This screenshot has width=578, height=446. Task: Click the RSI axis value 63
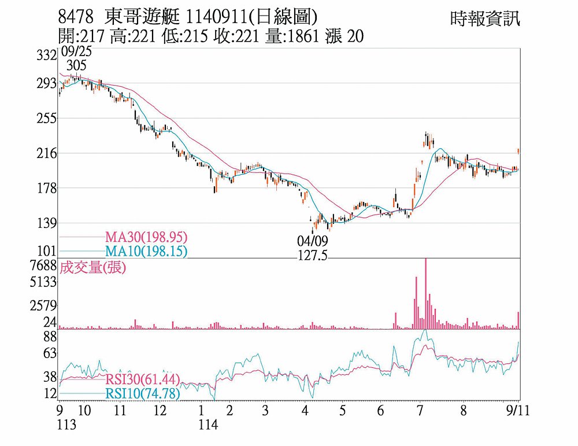click(50, 353)
